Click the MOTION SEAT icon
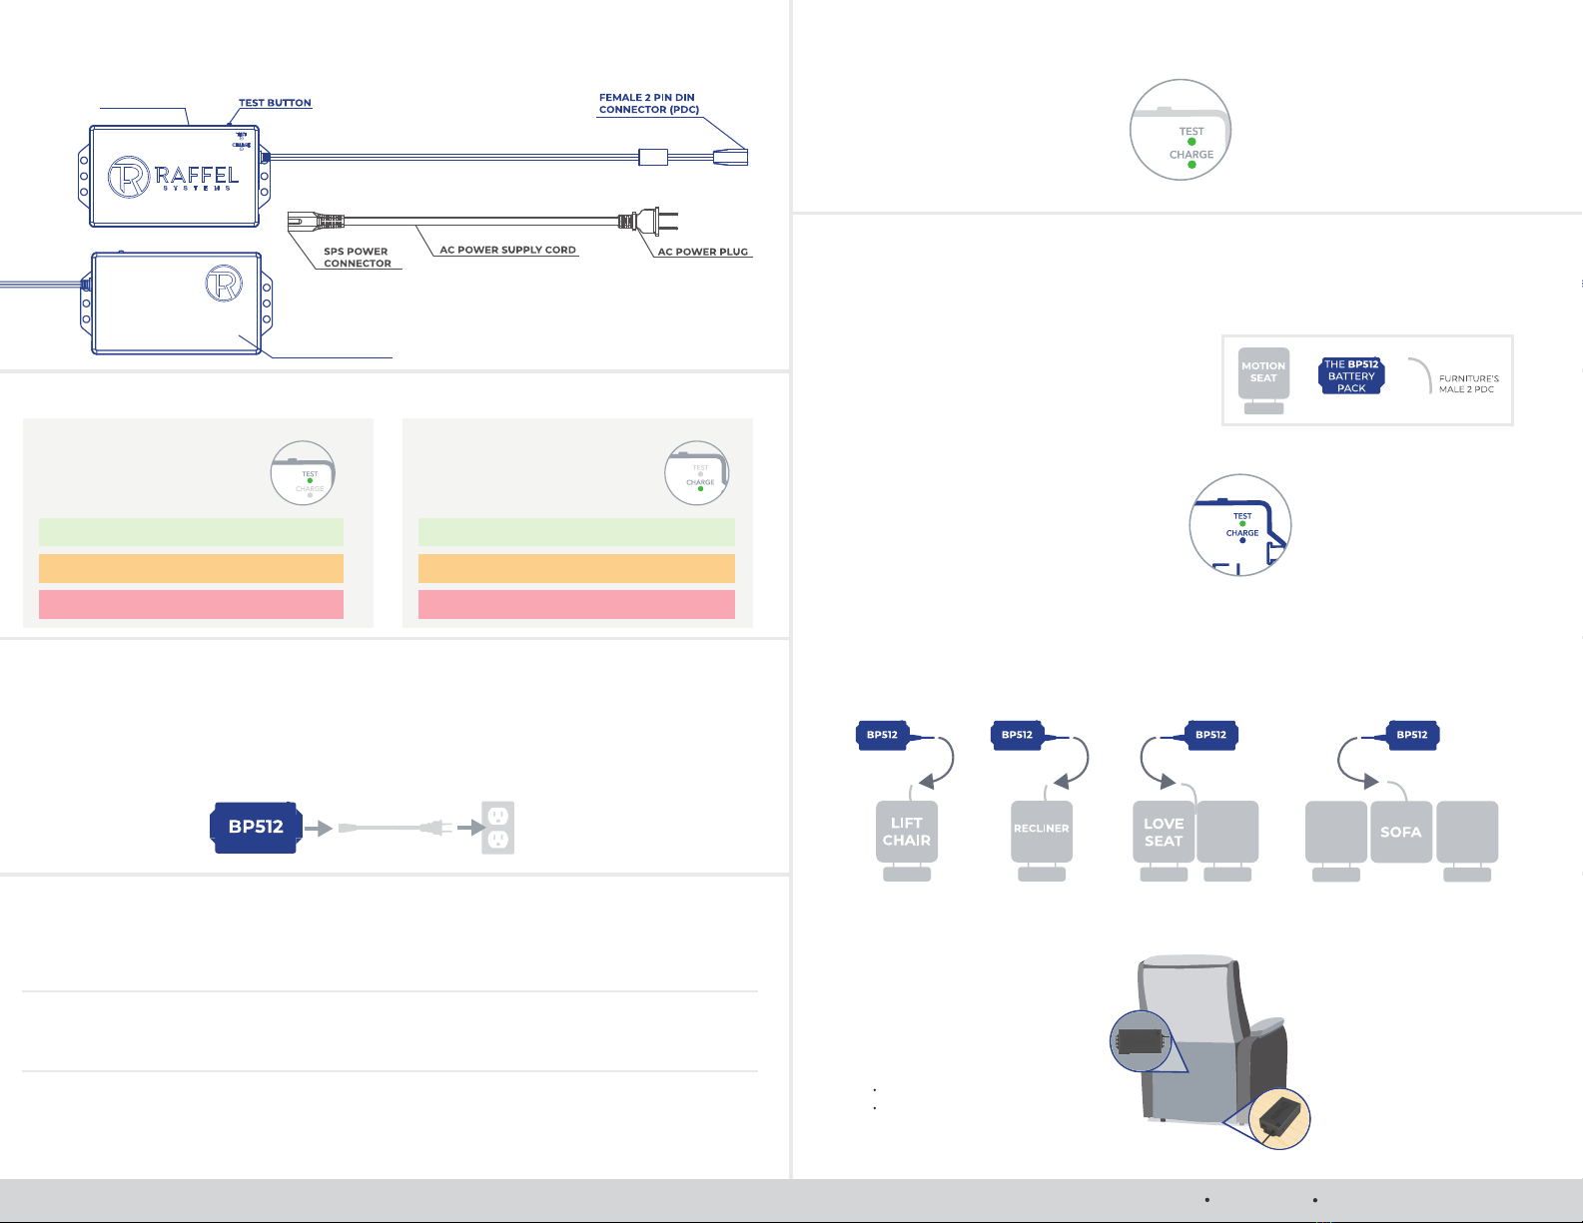 pos(1263,380)
